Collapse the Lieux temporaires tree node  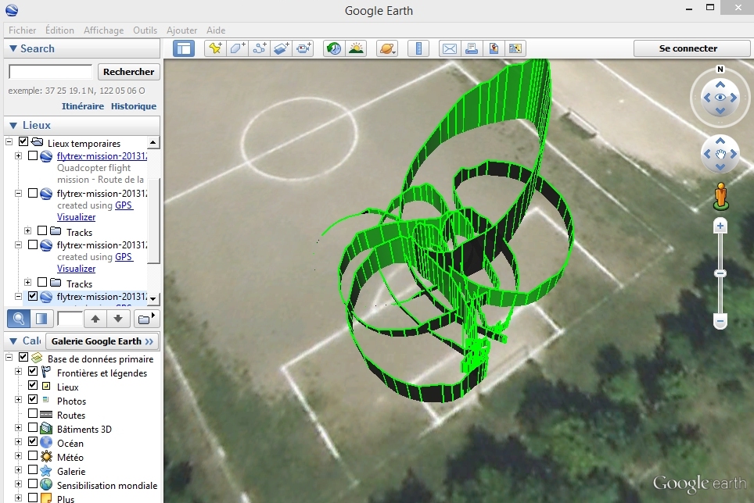(x=9, y=141)
